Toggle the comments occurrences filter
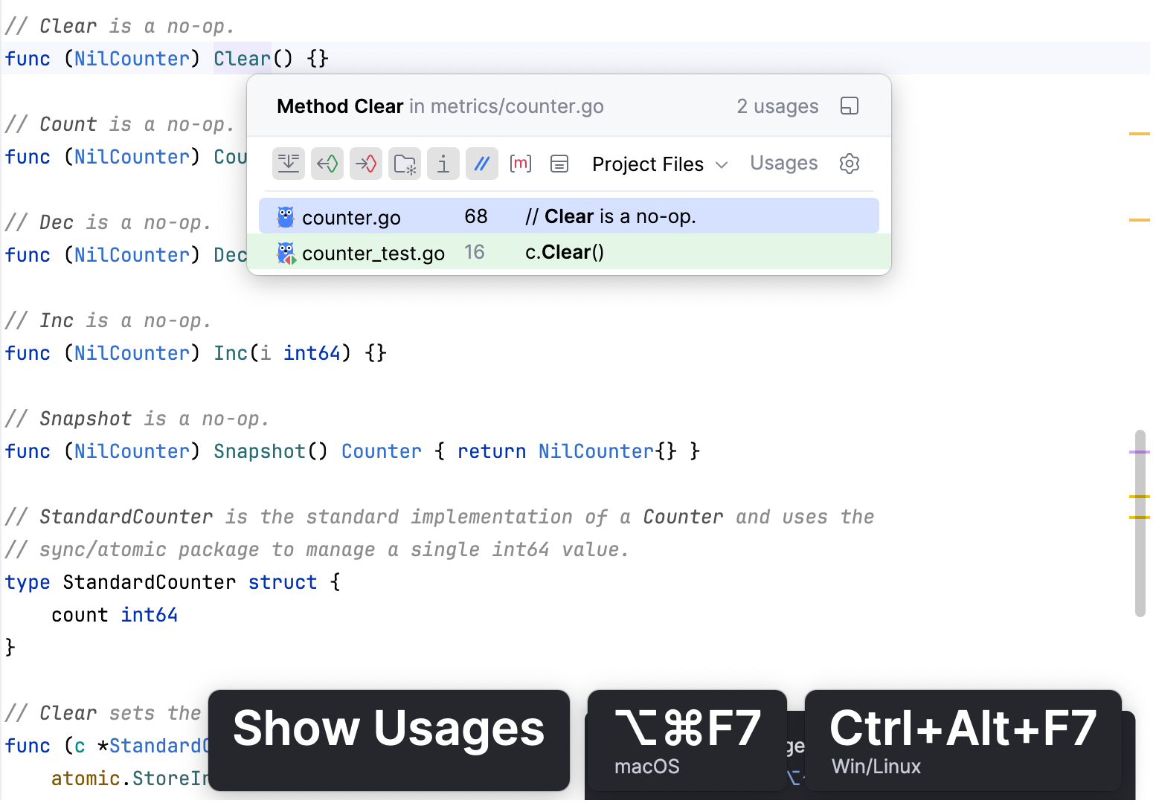 click(x=482, y=164)
